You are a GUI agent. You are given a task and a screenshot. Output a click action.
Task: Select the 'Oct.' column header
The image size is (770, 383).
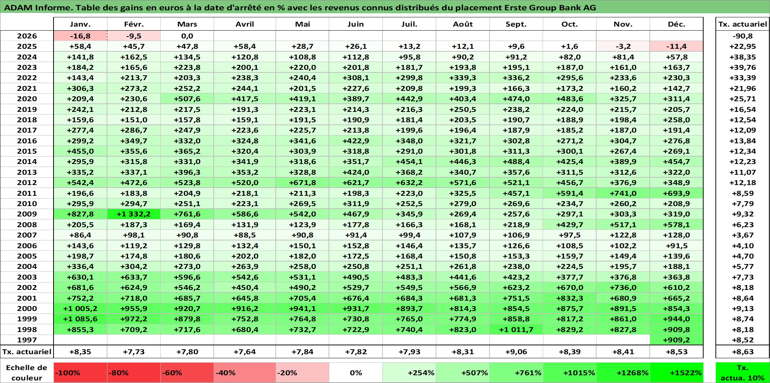(570, 24)
